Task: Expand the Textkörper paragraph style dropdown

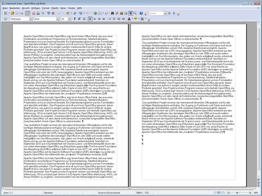Action: pyautogui.click(x=31, y=19)
